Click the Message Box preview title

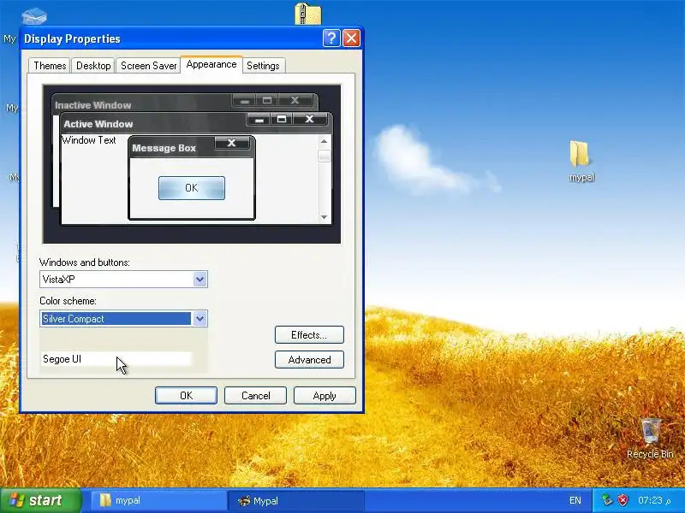[x=164, y=148]
